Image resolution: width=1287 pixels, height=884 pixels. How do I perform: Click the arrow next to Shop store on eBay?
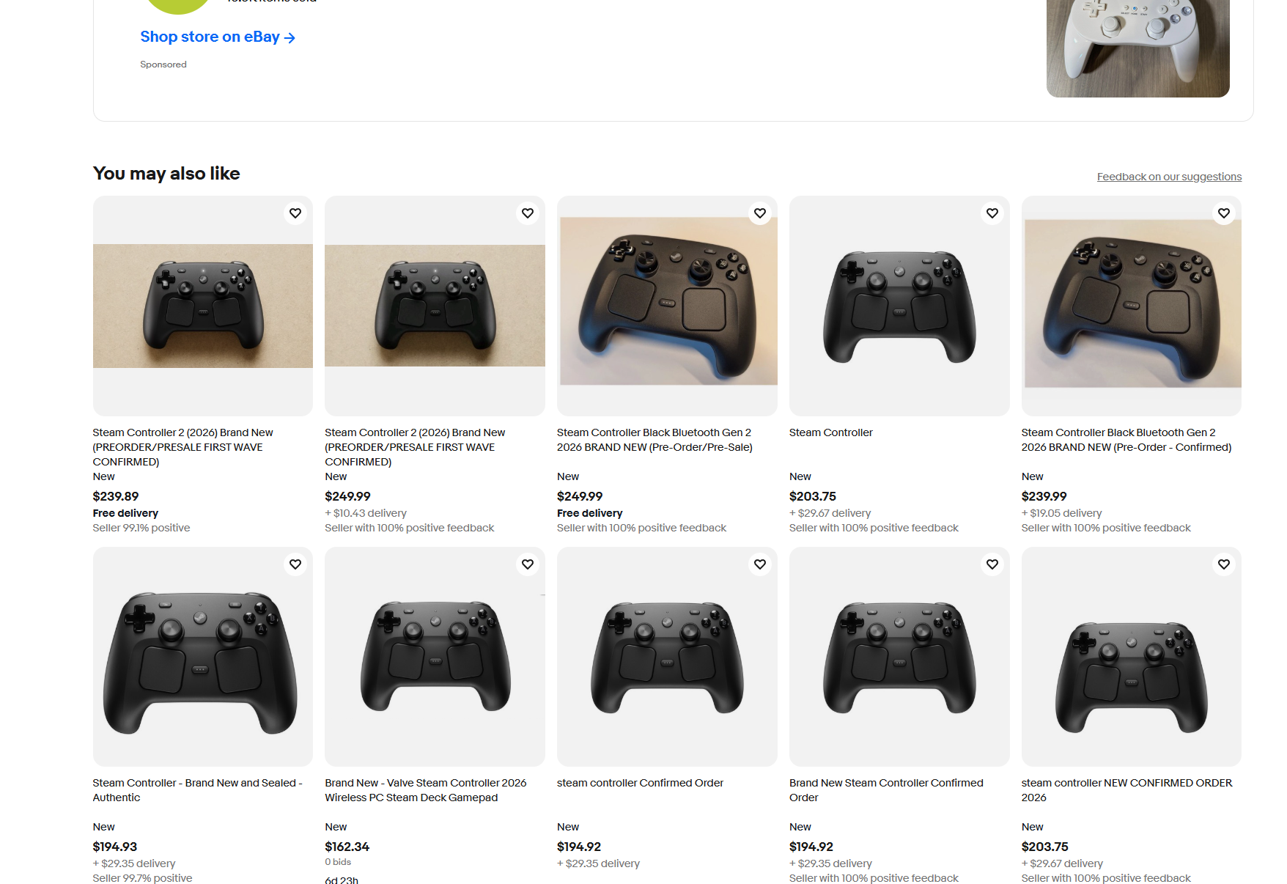coord(290,37)
